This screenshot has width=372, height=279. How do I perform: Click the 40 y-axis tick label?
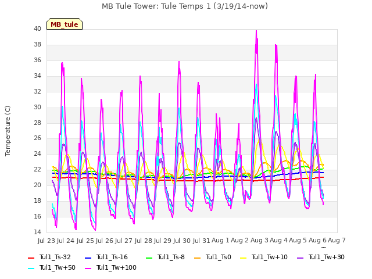coord(37,28)
